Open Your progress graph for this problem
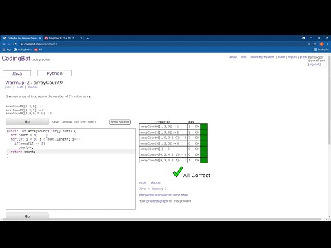The image size is (331, 248). click(165, 201)
